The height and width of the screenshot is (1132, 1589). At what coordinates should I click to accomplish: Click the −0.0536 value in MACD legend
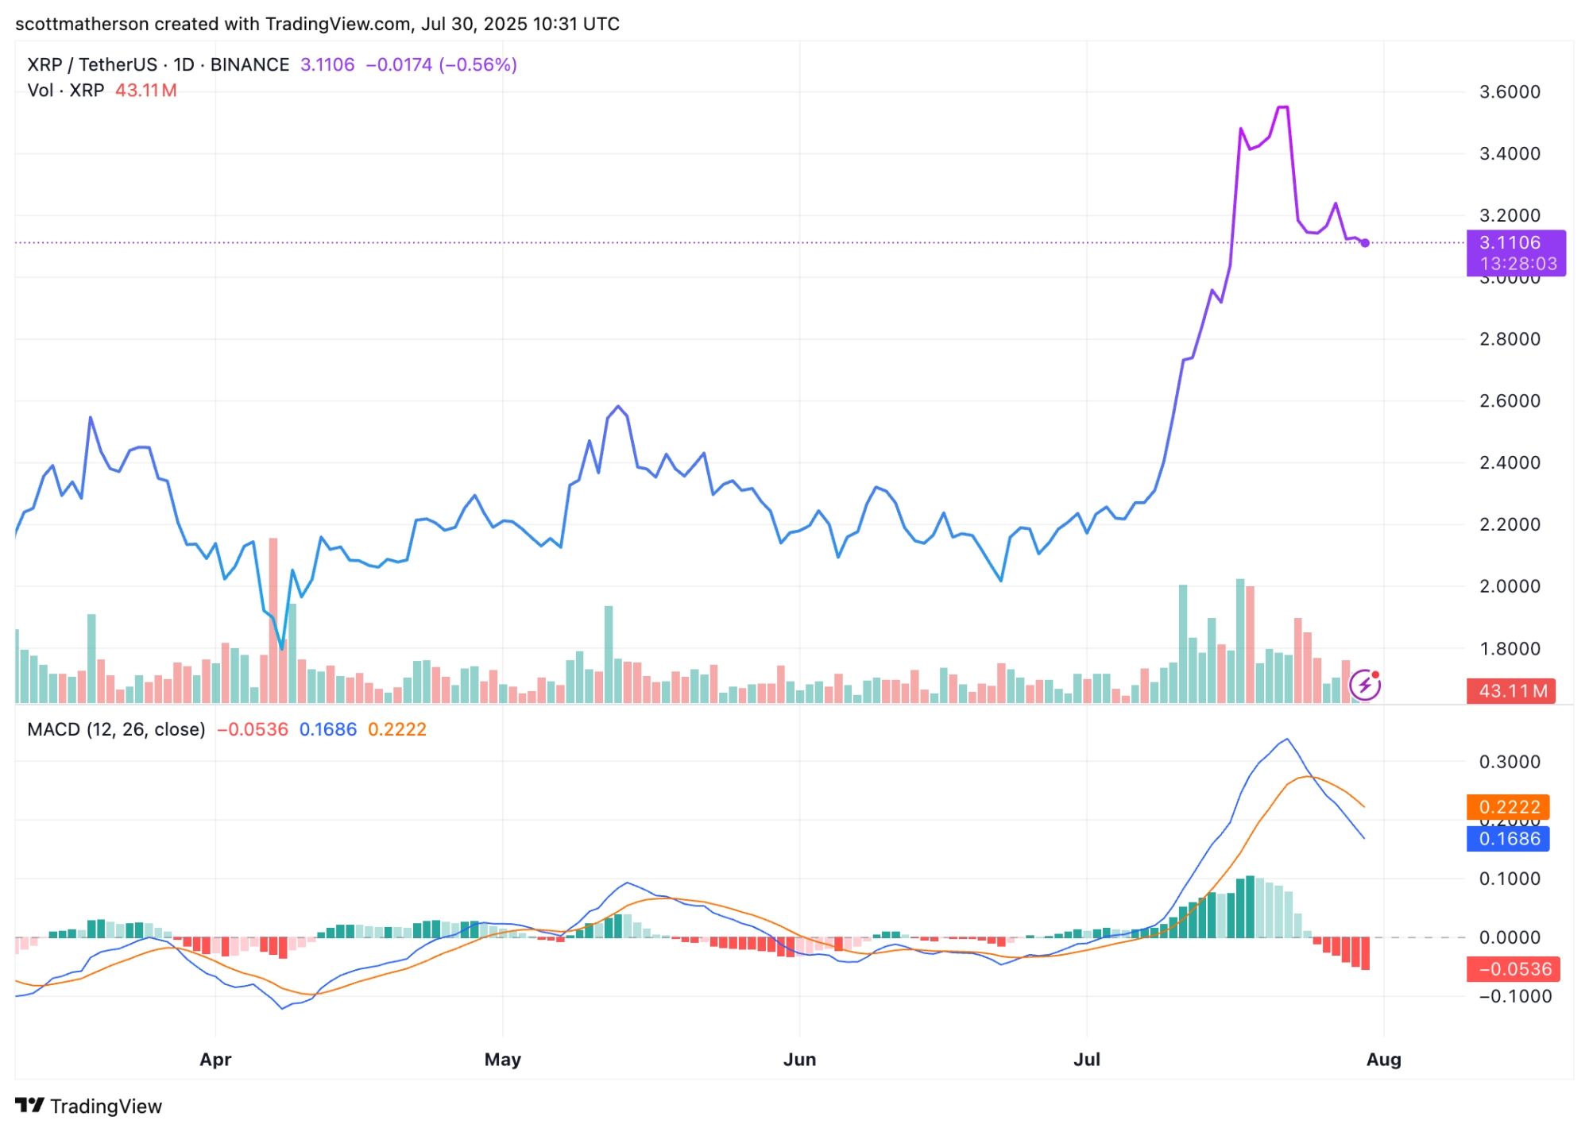click(253, 729)
